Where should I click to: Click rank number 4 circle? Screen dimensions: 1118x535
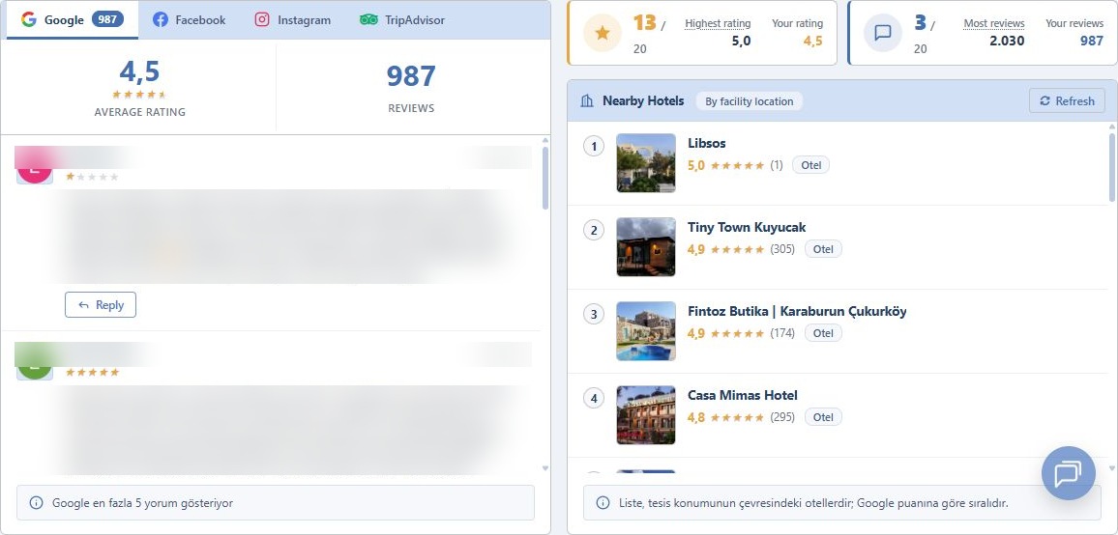[594, 398]
